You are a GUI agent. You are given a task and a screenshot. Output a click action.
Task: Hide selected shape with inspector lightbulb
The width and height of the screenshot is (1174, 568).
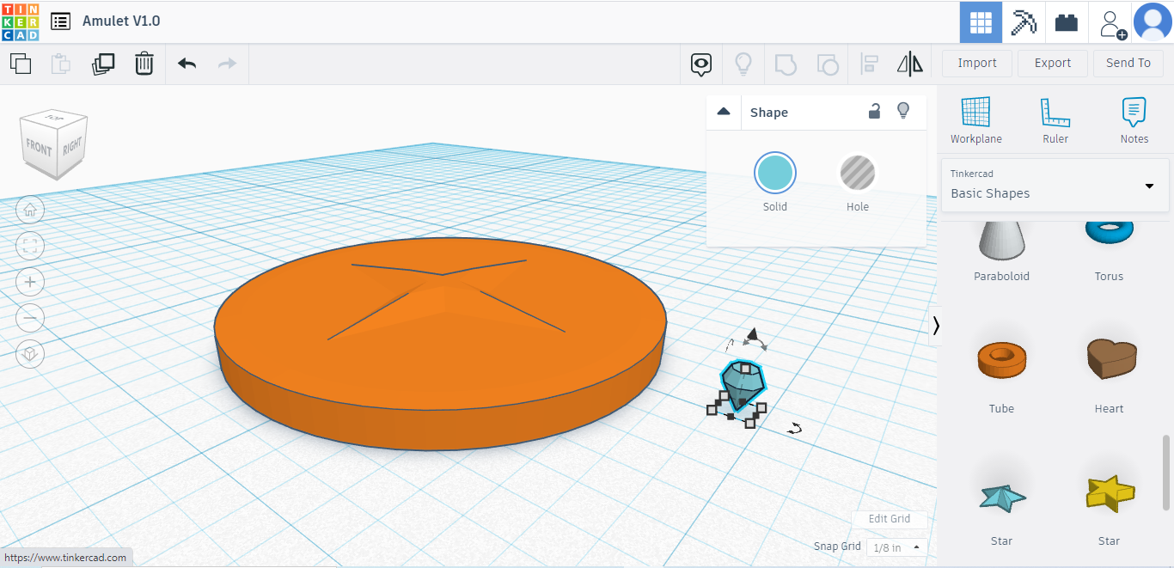click(903, 111)
